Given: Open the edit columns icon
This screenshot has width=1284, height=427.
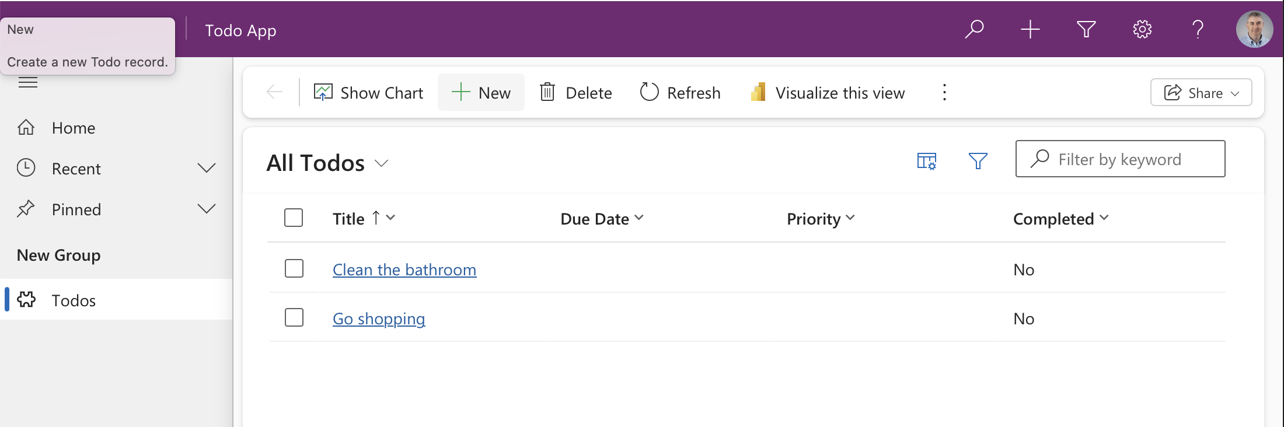Looking at the screenshot, I should 927,160.
